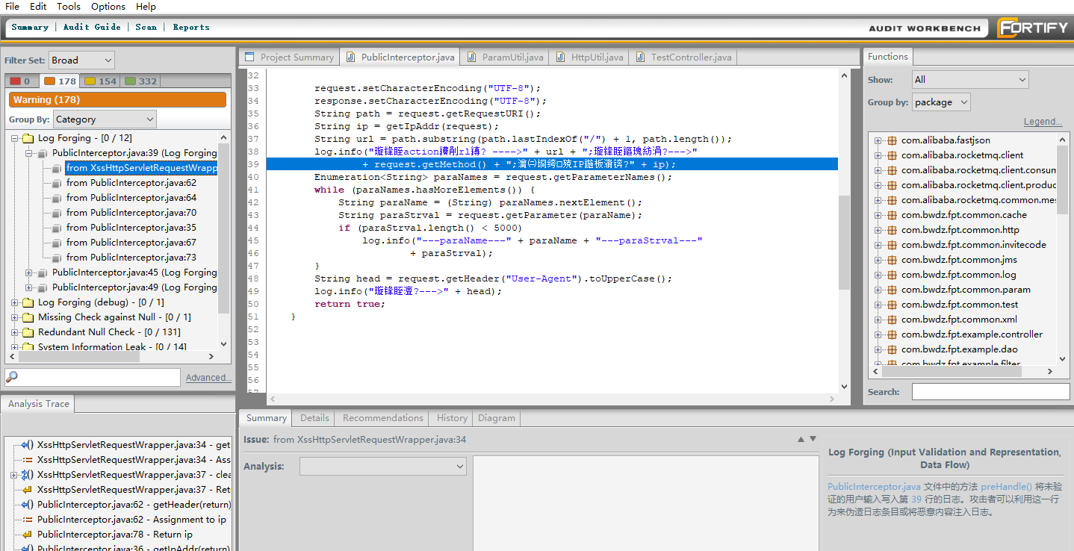Select from PublicInterceptor.java:62 item
The image size is (1074, 551).
coord(131,183)
